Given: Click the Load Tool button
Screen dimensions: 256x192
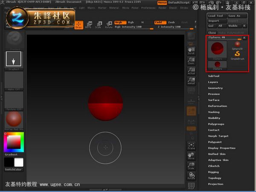Looking at the screenshot, I should [x=217, y=16].
